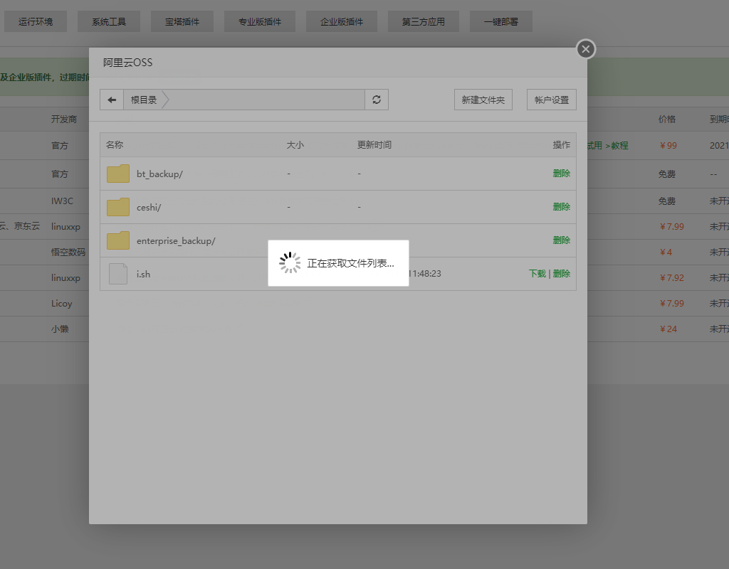
Task: Click the ¥4 price in background list
Action: pyautogui.click(x=666, y=252)
